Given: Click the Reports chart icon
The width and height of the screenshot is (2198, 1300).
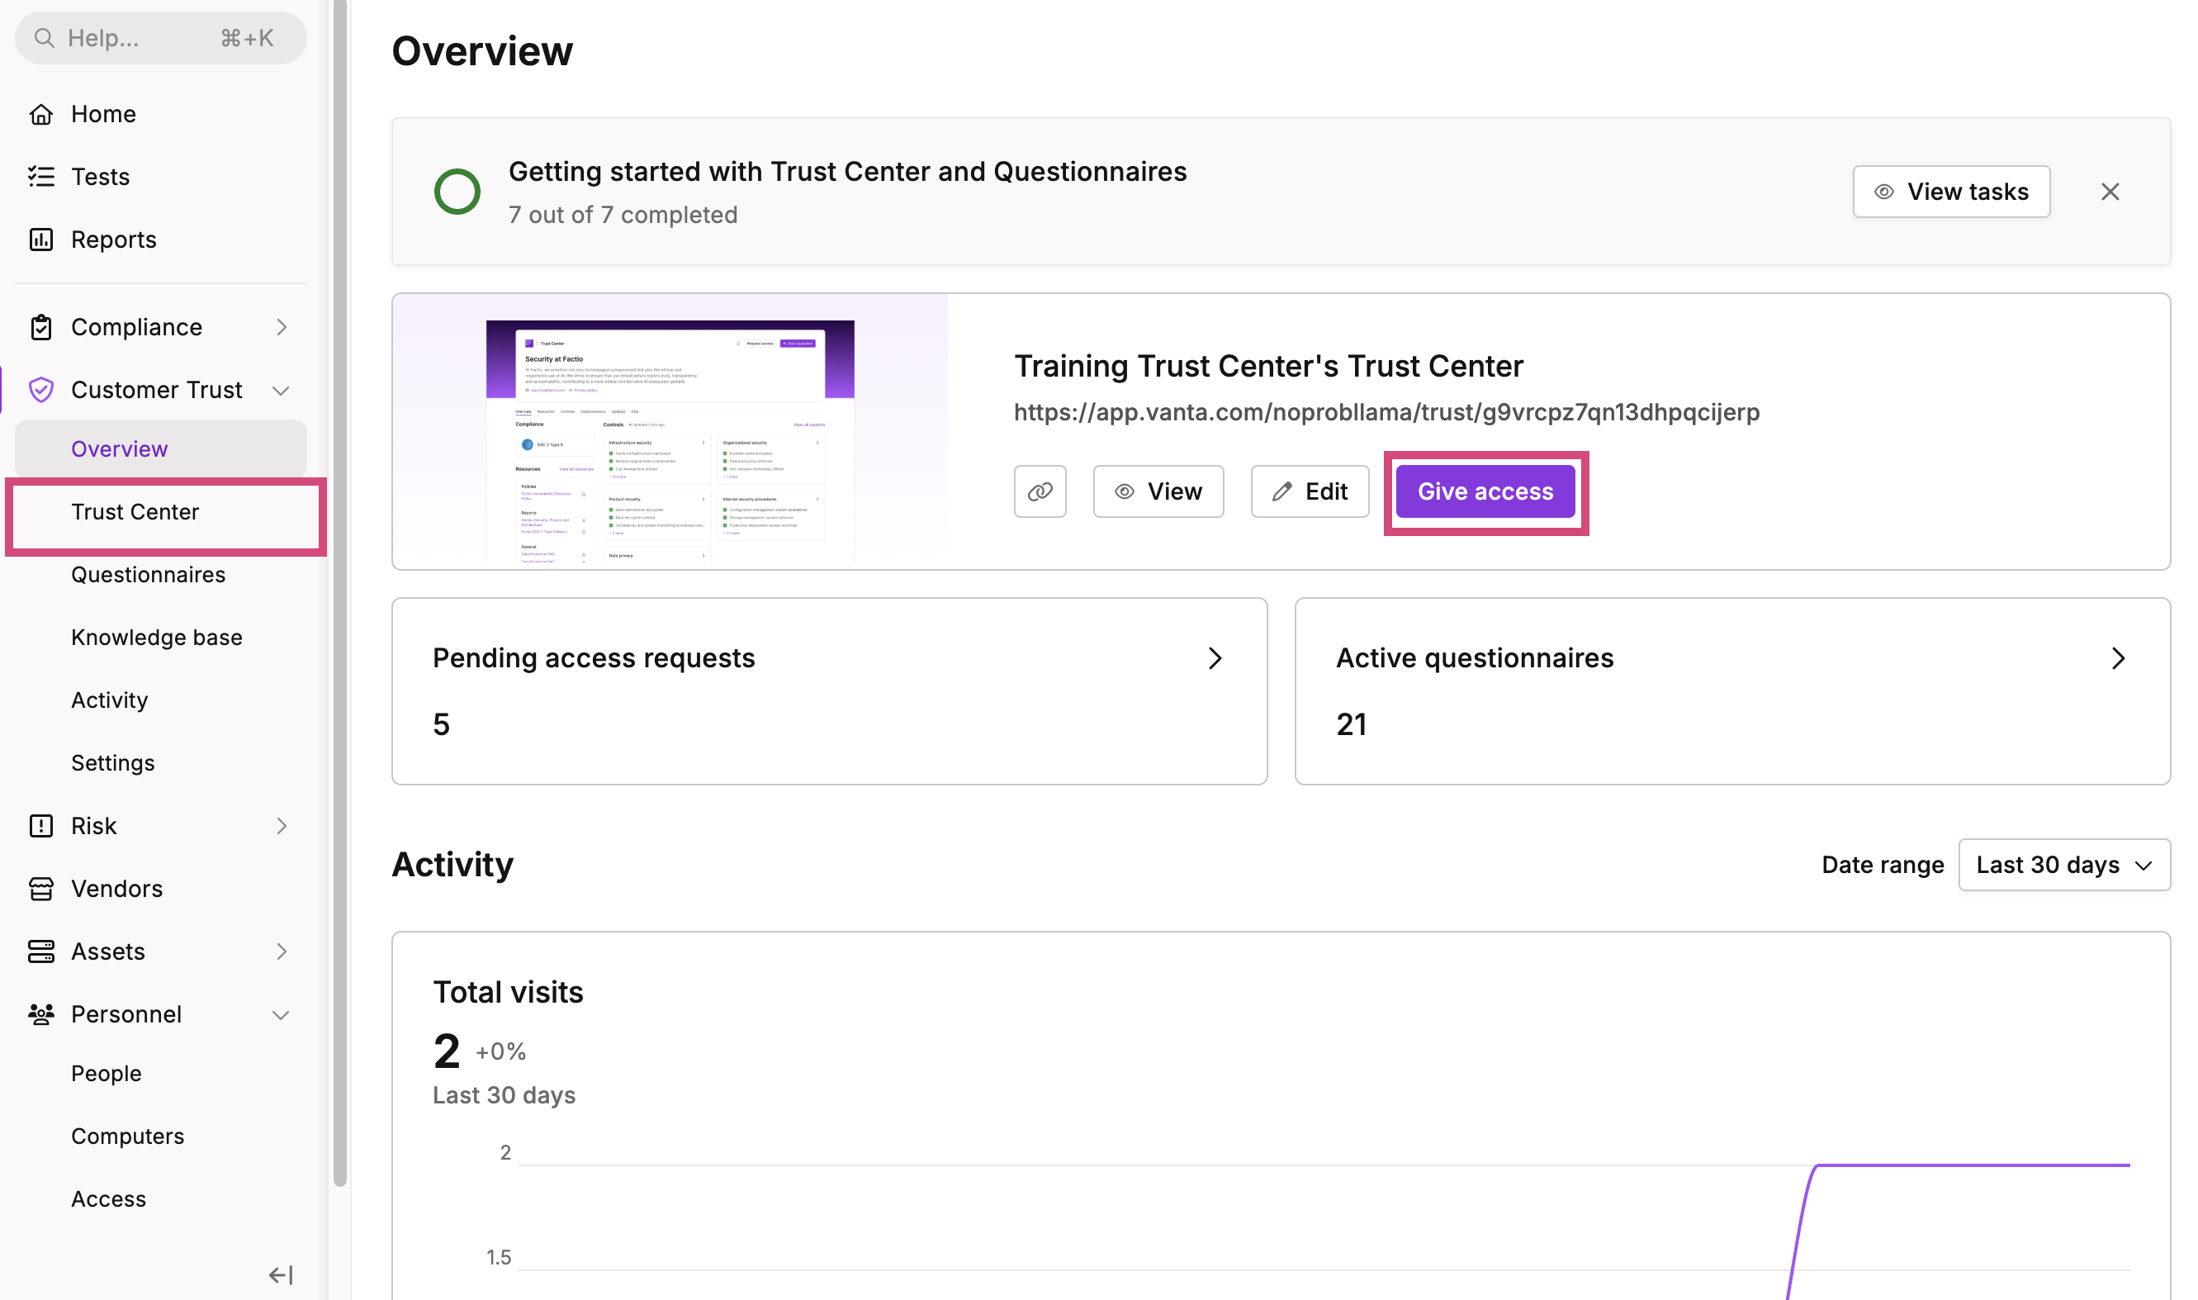Looking at the screenshot, I should (41, 240).
